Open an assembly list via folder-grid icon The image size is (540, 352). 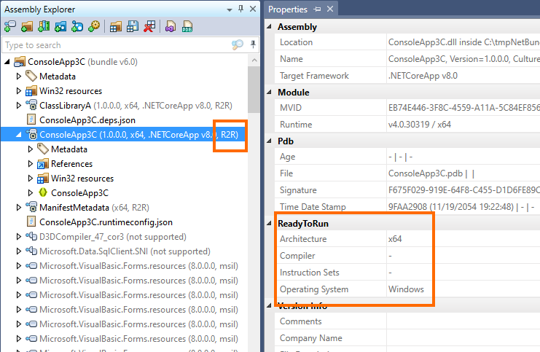point(116,26)
